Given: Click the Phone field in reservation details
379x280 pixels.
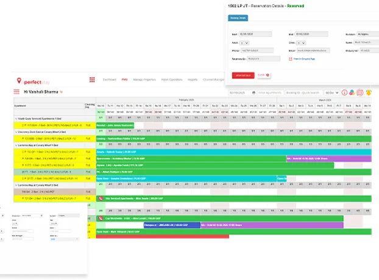Looking at the screenshot, I should 257,50.
